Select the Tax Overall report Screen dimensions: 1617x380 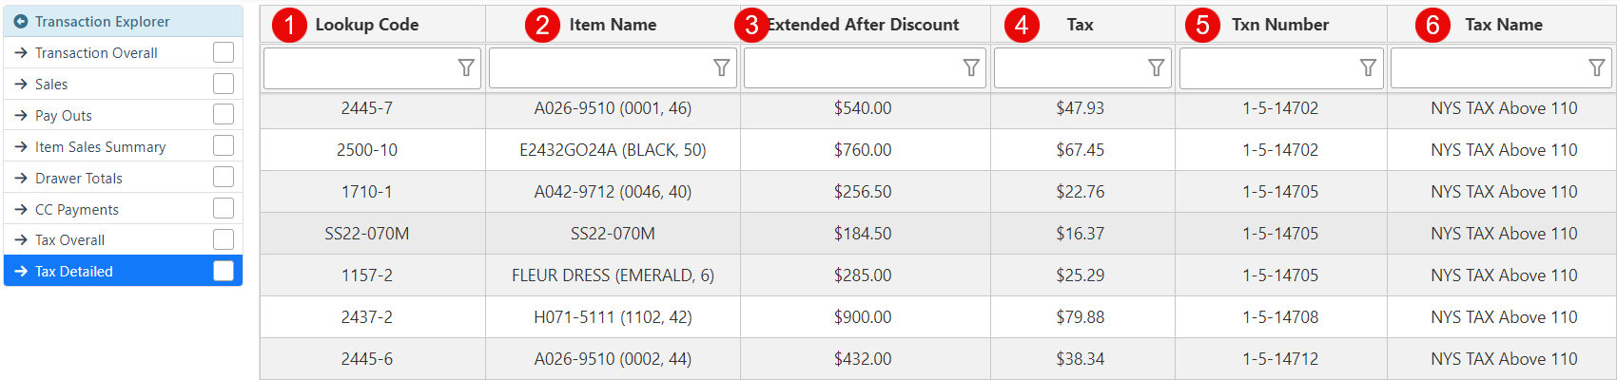69,240
